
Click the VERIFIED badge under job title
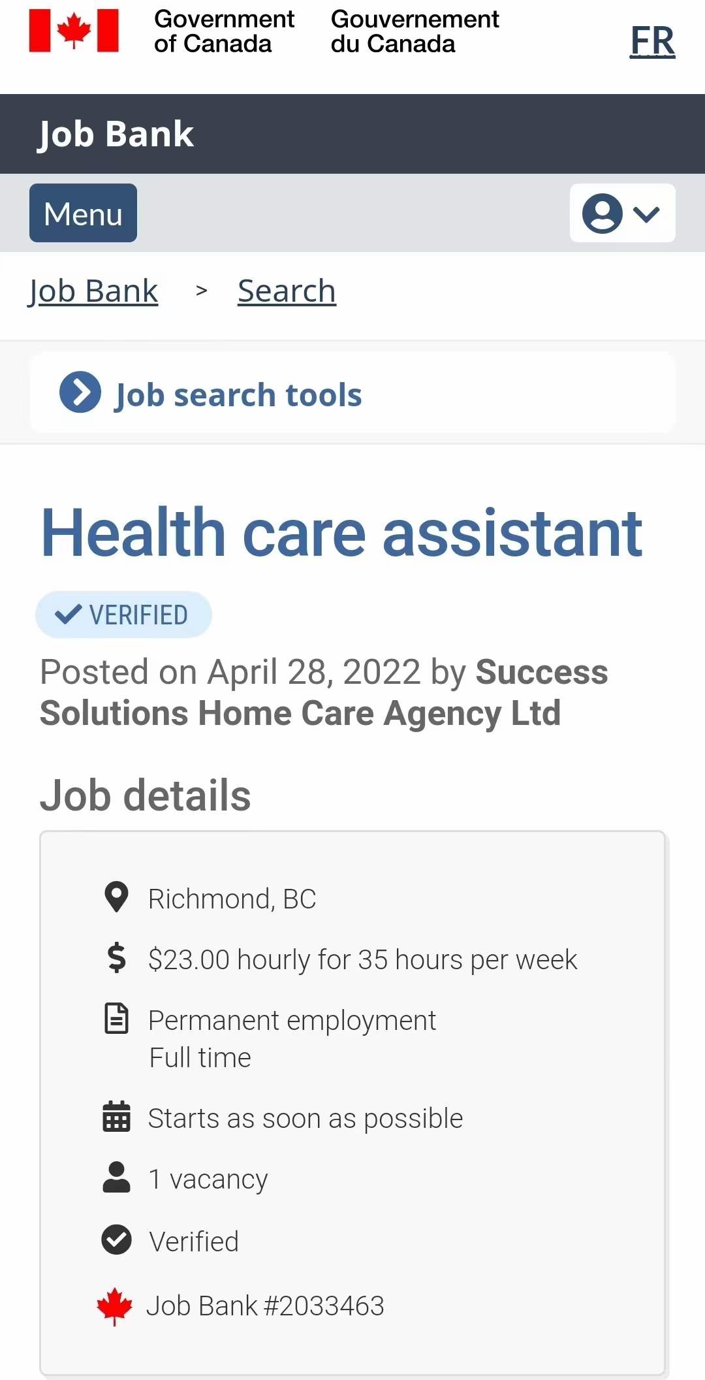pos(123,615)
